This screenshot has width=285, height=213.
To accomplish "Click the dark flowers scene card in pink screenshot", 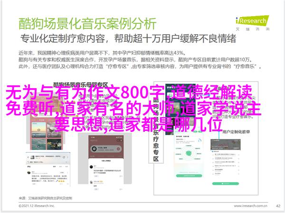I will [54, 144].
